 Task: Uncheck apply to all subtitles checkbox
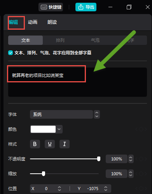10,53
